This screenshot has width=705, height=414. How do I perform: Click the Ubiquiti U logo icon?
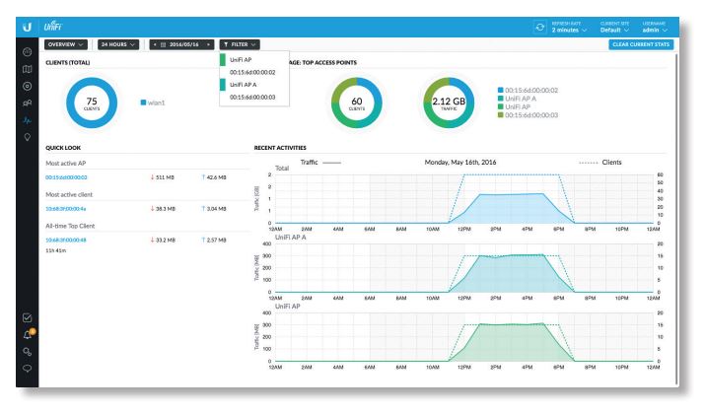click(27, 27)
